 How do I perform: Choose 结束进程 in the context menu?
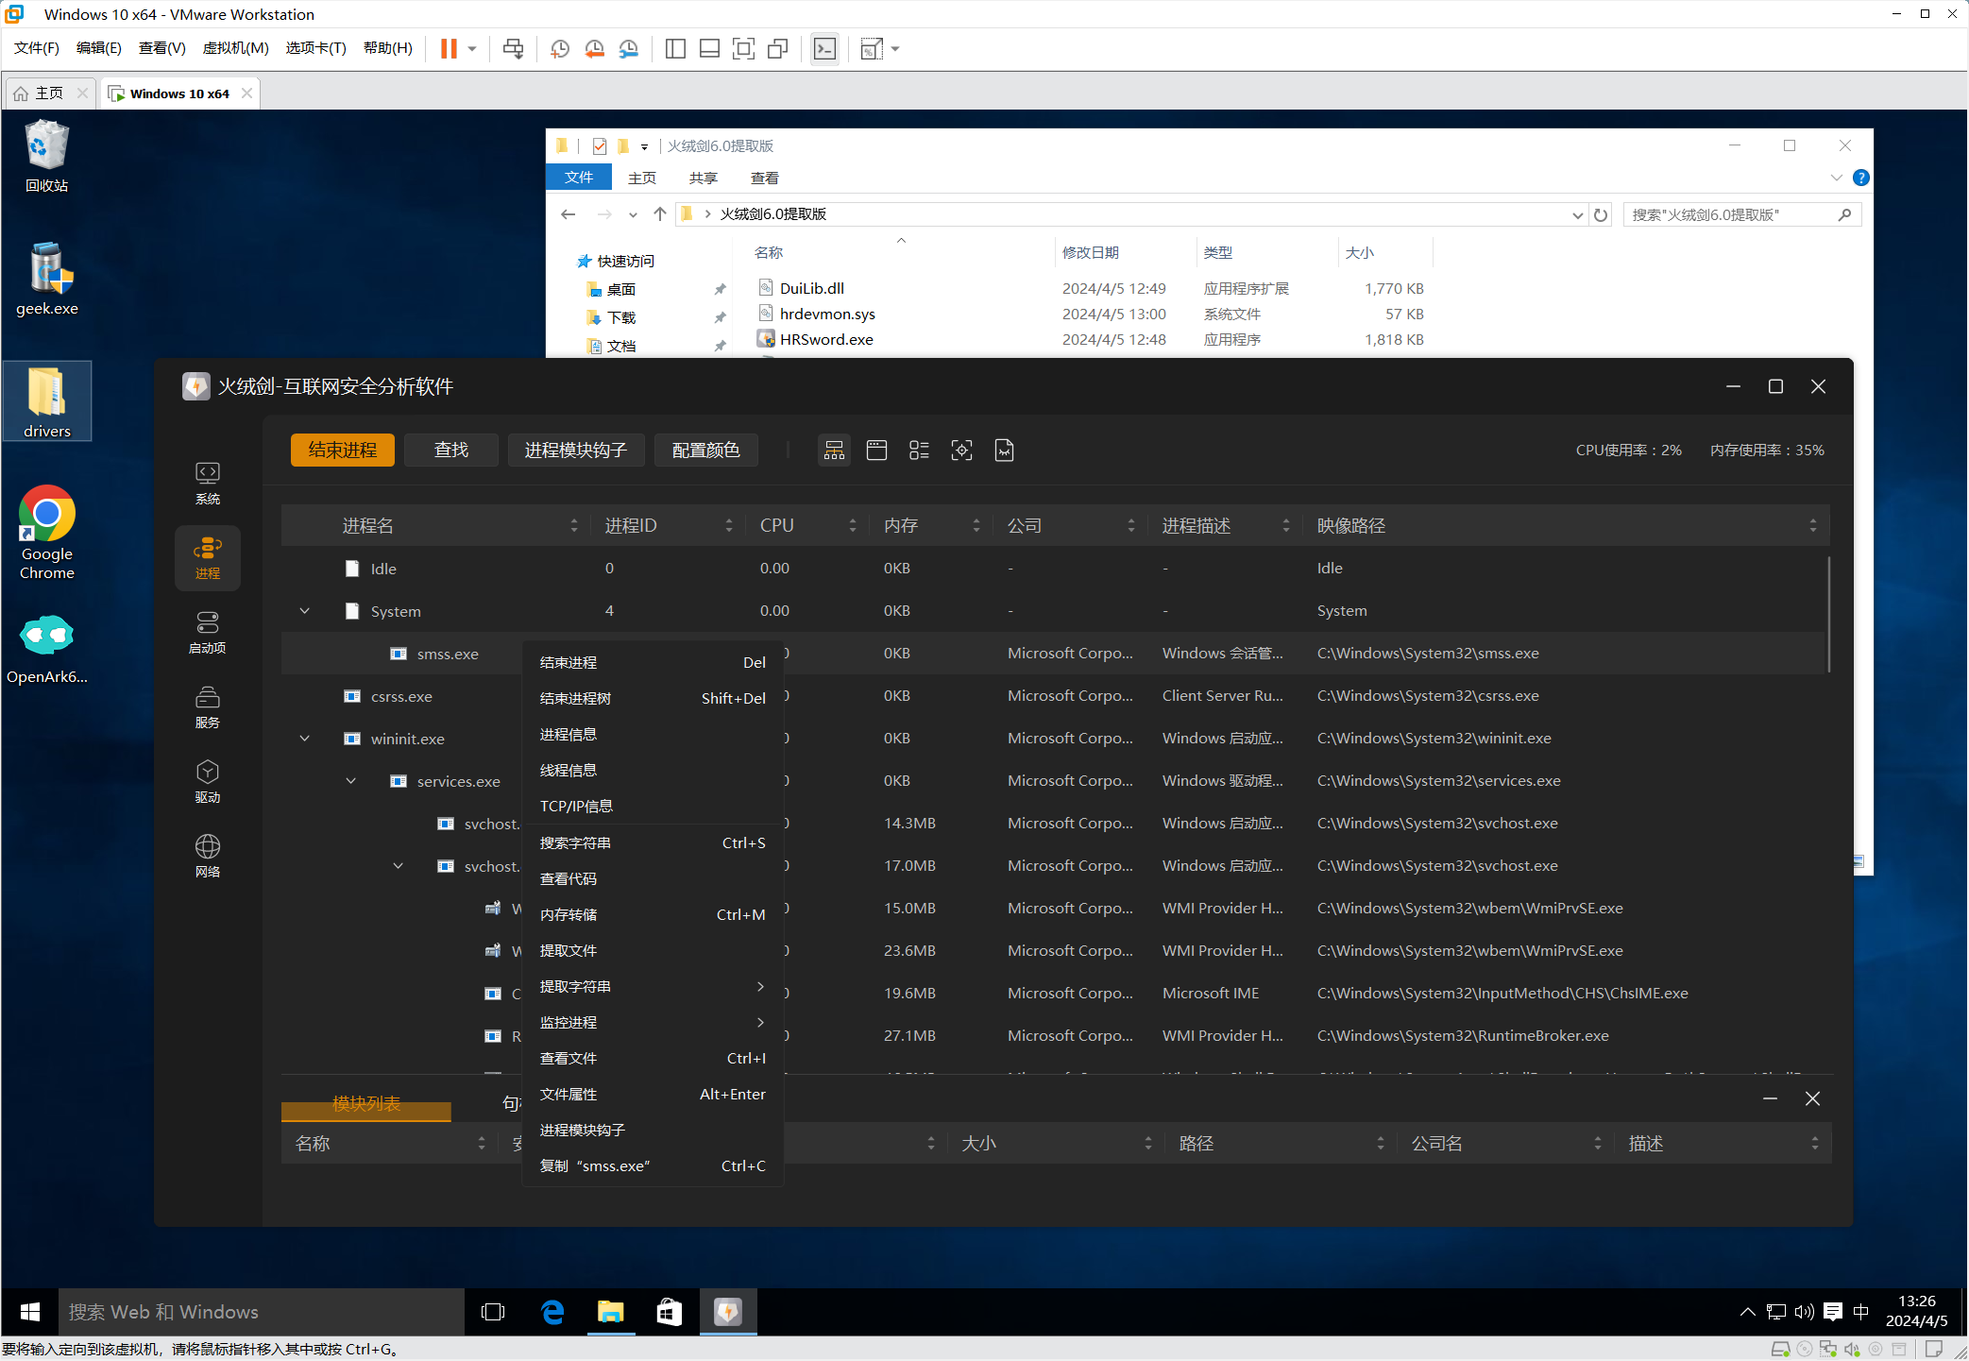tap(653, 663)
